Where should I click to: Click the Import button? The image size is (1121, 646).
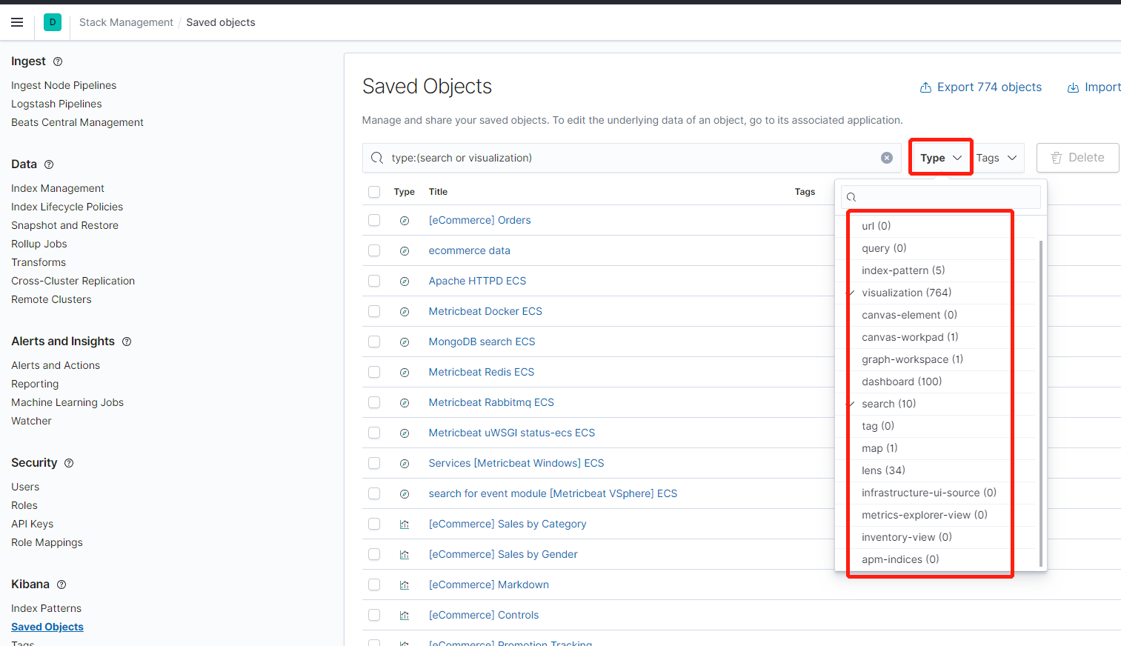click(1094, 87)
